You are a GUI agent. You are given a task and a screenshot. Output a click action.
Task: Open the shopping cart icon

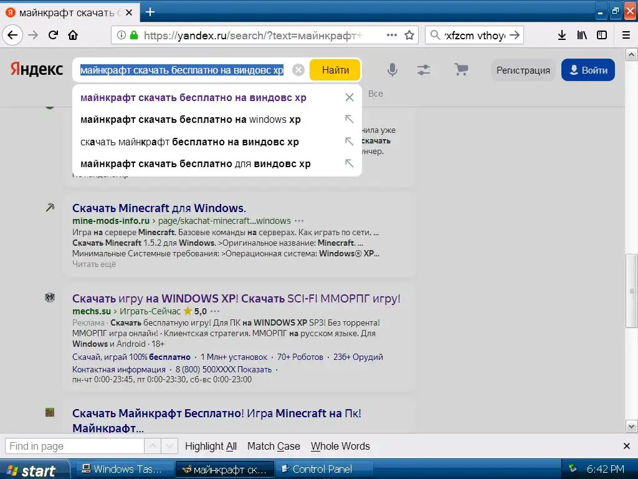coord(461,70)
